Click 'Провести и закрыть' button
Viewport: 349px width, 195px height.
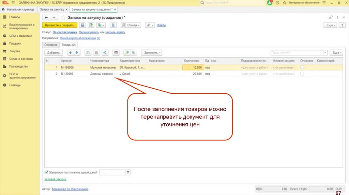59,25
